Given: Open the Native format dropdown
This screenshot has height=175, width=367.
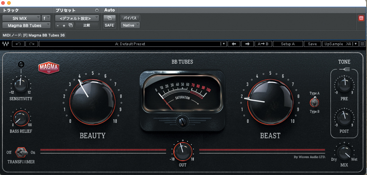Looking at the screenshot, I should click(x=130, y=25).
